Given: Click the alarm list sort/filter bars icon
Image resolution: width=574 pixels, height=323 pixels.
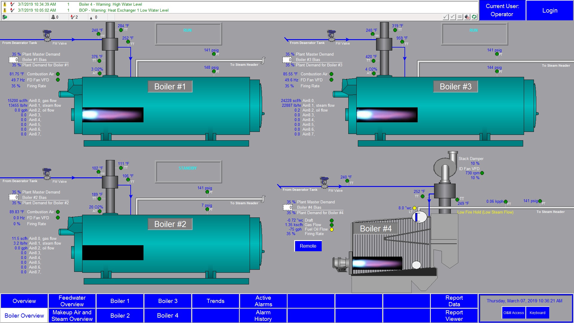Looking at the screenshot, I should pos(460,17).
